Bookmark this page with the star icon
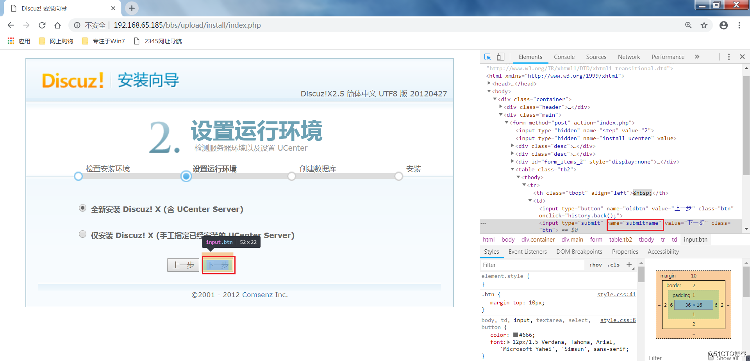The width and height of the screenshot is (750, 361). pyautogui.click(x=704, y=25)
